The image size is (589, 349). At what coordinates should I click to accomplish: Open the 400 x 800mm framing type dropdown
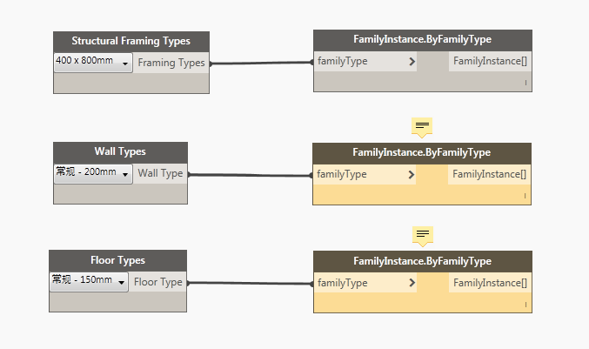click(93, 63)
